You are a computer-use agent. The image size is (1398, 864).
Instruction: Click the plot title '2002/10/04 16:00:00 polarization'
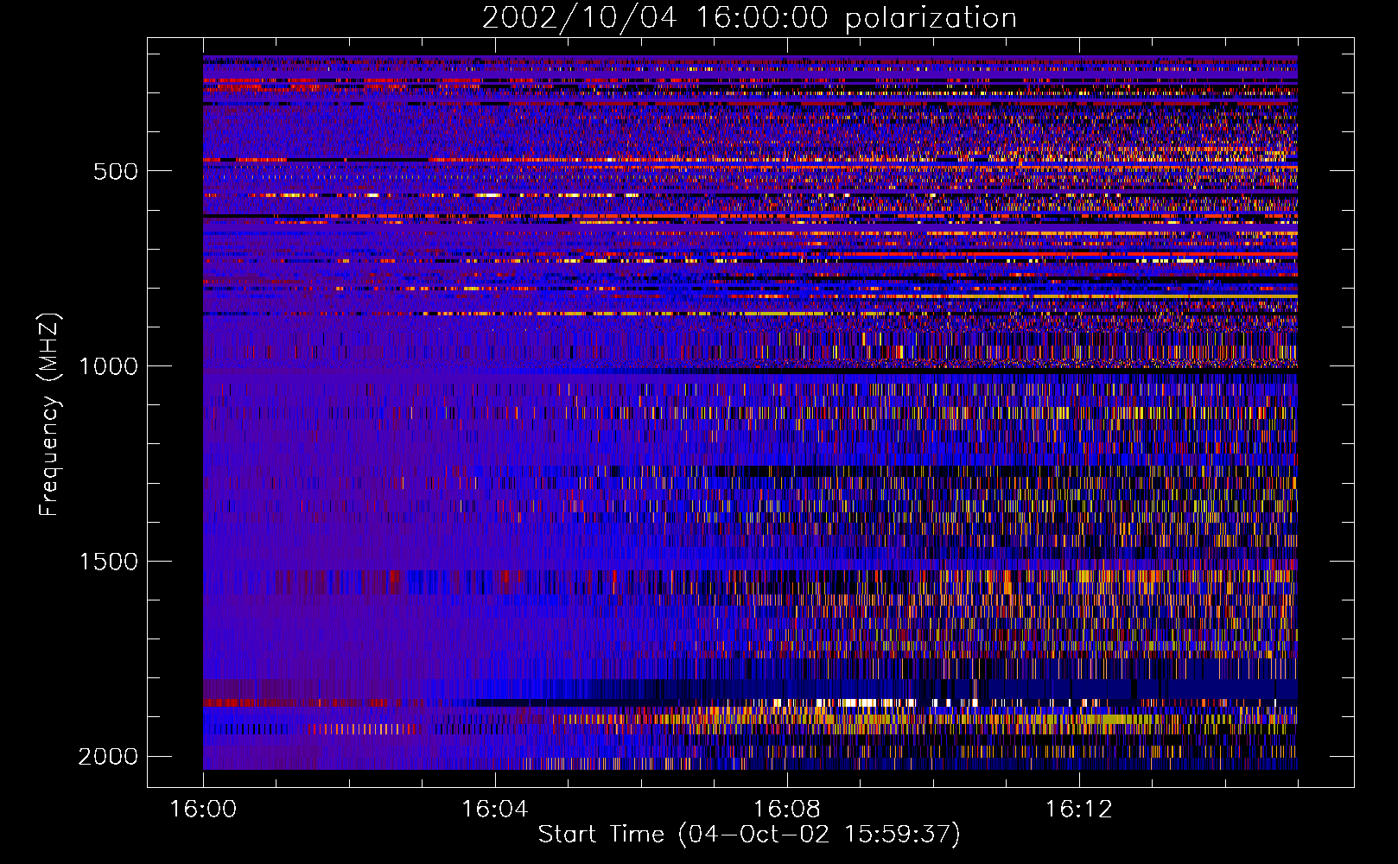point(749,18)
